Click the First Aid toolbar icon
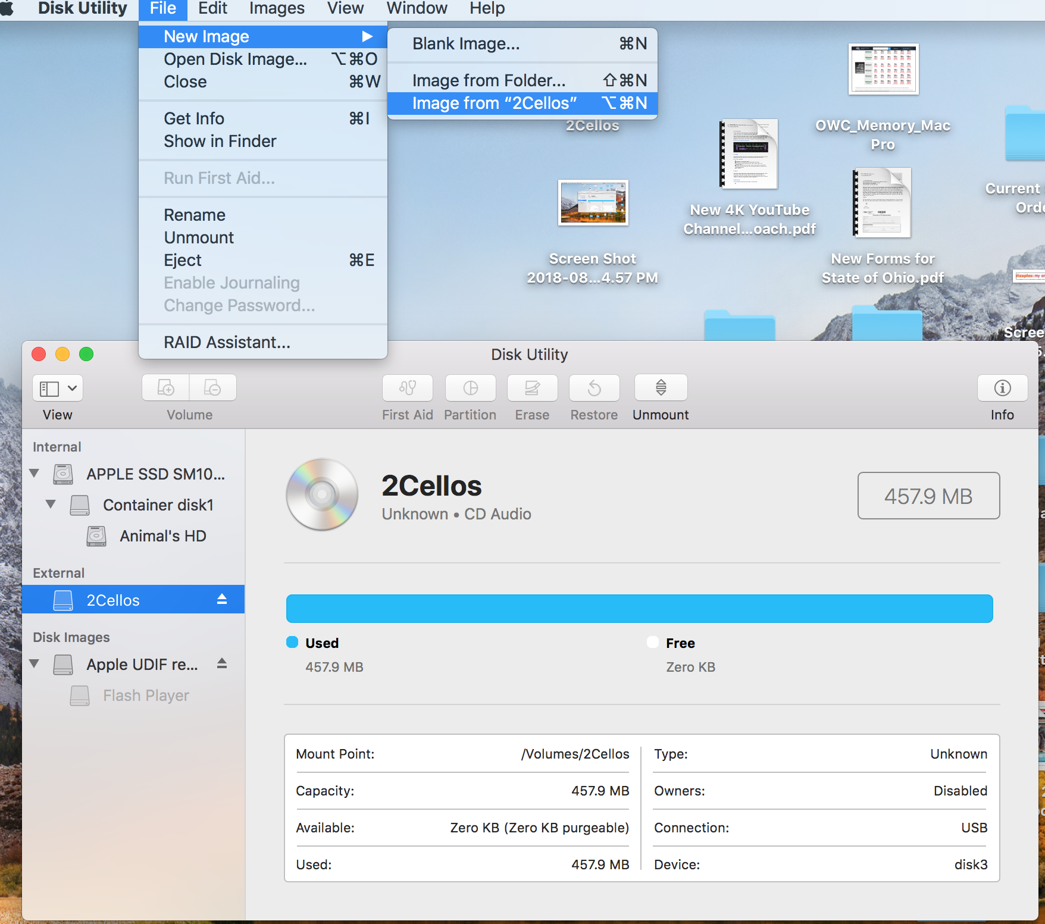Screen dimensions: 1045x924 (408, 388)
